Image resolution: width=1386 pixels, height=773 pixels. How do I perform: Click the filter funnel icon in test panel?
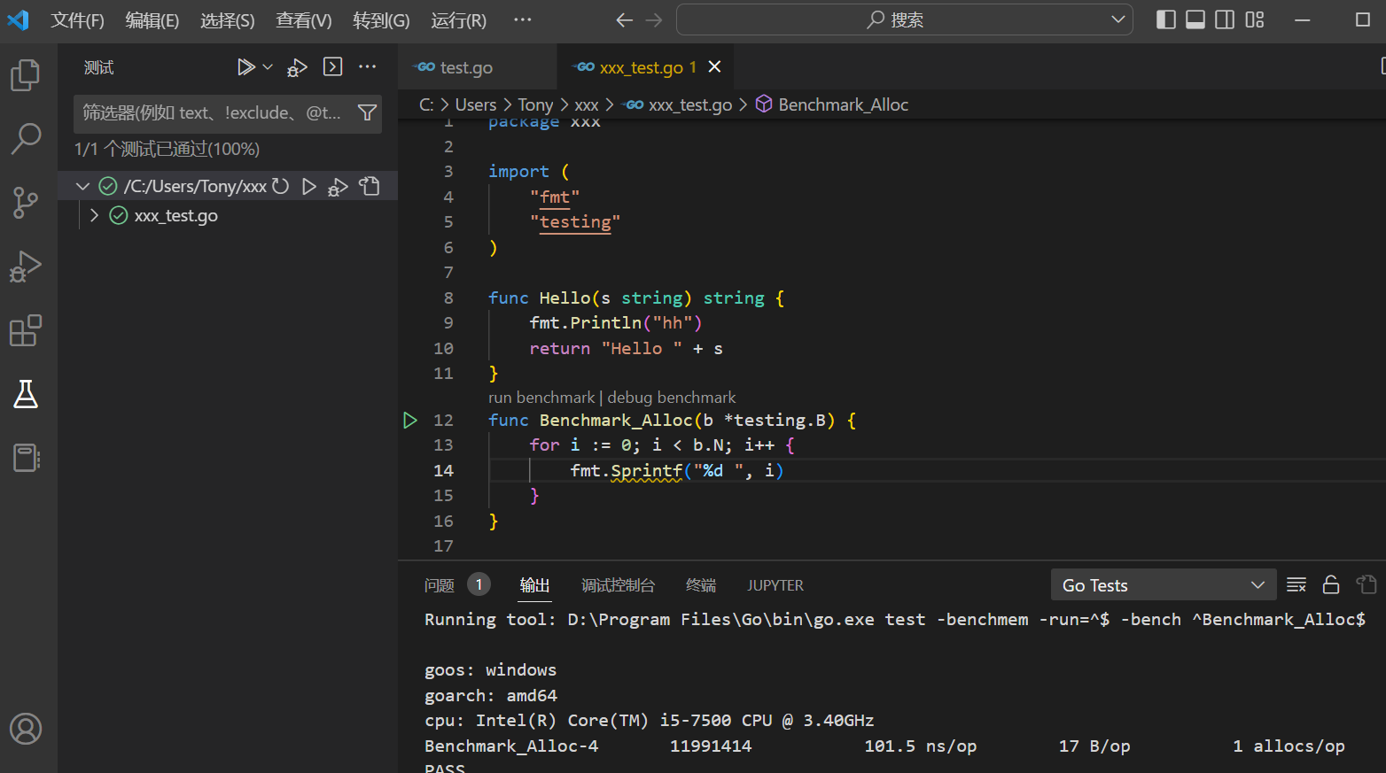[x=367, y=112]
